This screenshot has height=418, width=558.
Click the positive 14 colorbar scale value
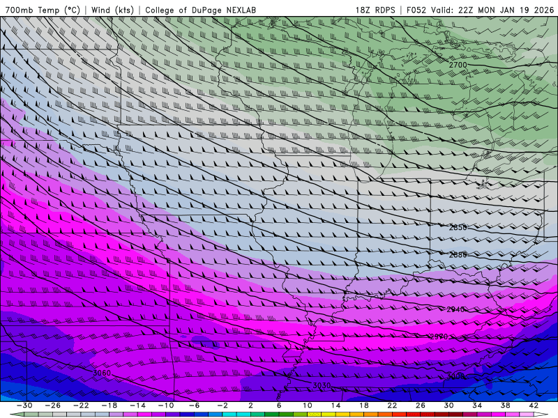[335, 405]
